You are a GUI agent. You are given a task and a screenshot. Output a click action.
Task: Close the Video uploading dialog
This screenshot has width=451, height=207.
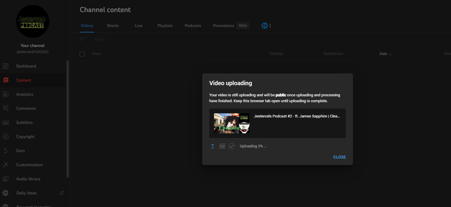[339, 157]
